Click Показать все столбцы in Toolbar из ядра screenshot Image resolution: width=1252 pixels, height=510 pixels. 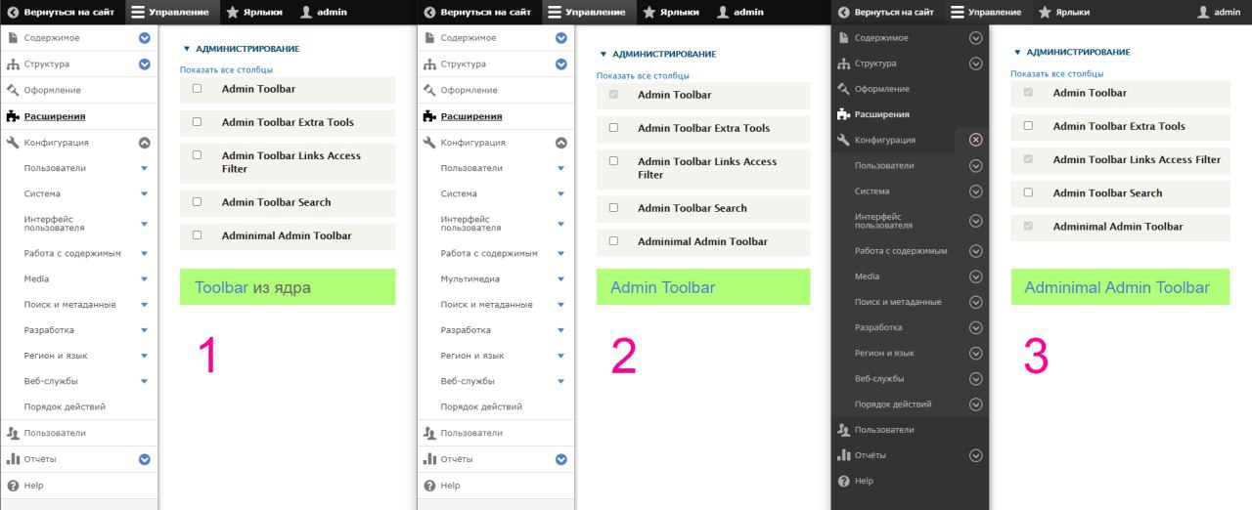[x=226, y=69]
